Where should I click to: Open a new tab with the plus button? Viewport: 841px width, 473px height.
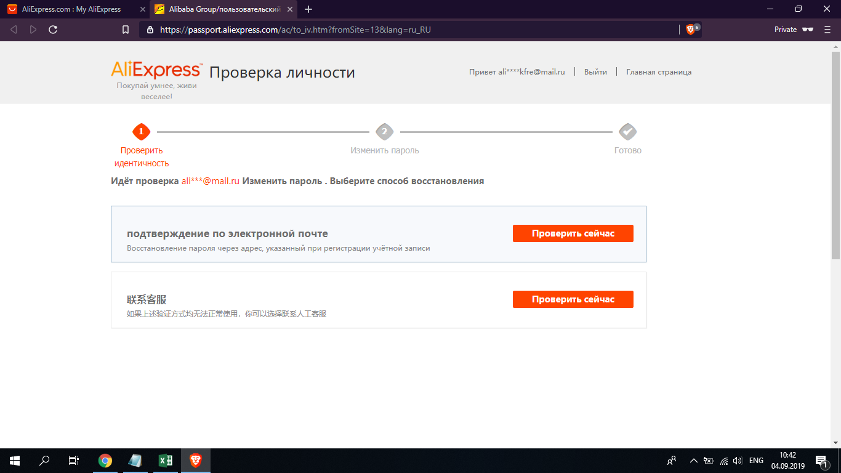pos(308,9)
